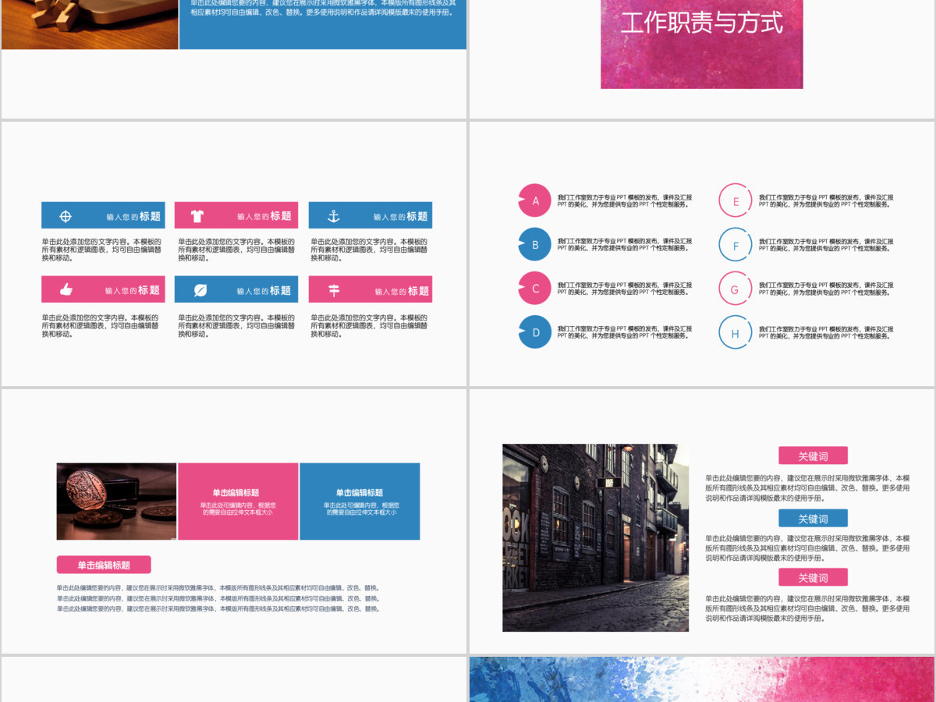Click the leaf icon in blue title bar

(x=200, y=290)
